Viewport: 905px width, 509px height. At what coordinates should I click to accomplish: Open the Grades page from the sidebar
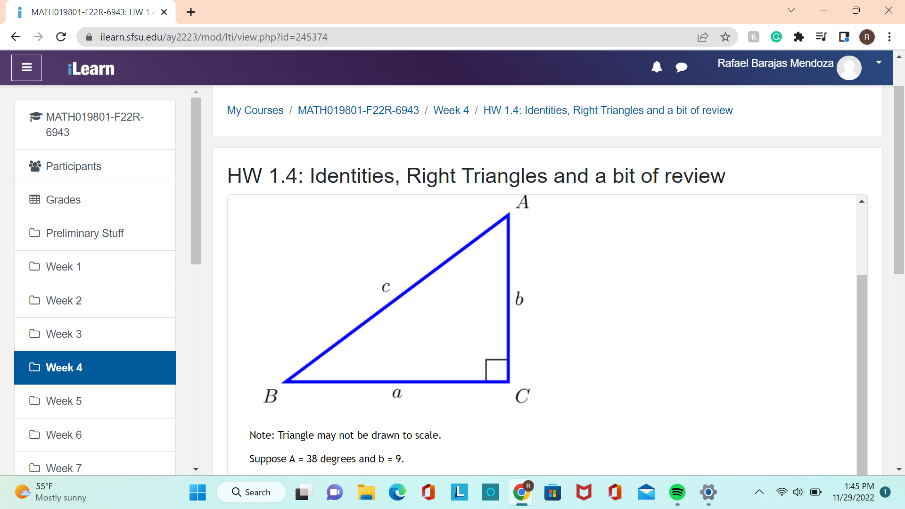click(x=63, y=199)
